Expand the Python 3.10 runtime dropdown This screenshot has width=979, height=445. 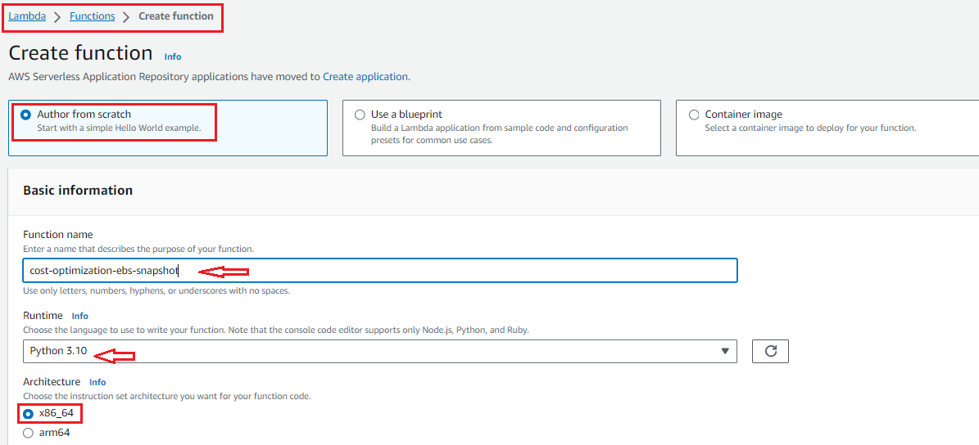click(x=379, y=351)
